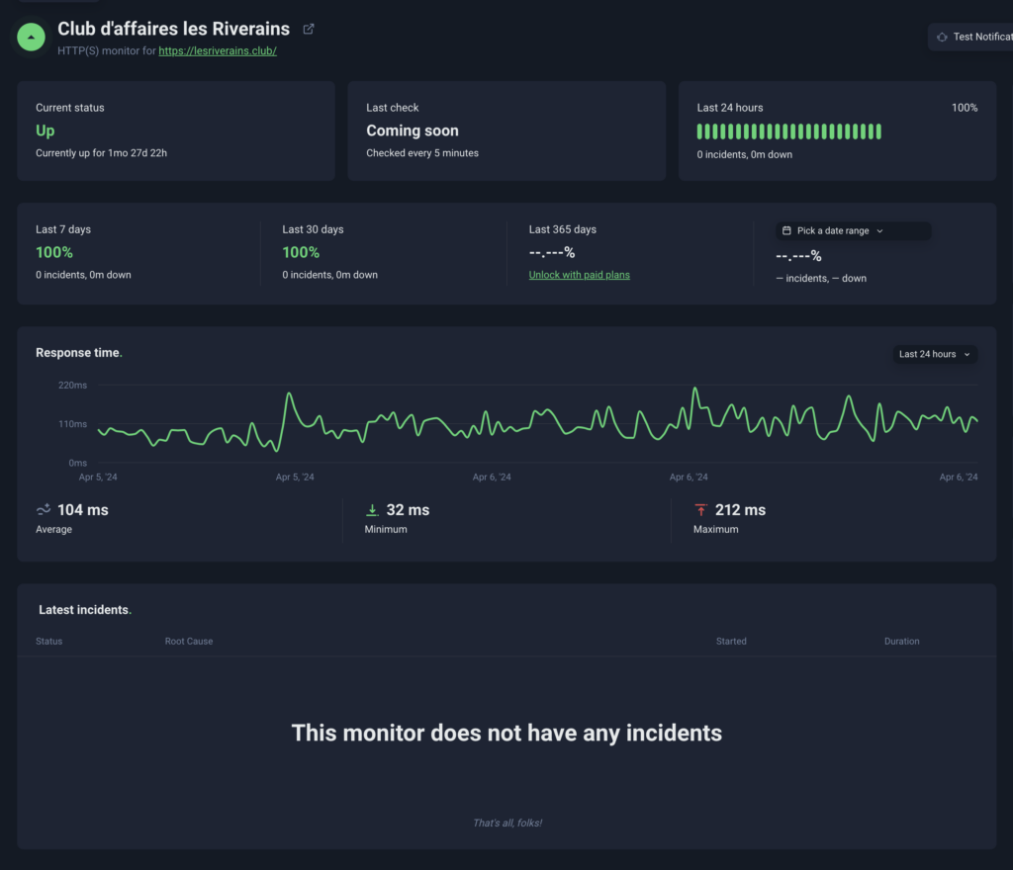Click the green Minimum download arrow icon

372,510
